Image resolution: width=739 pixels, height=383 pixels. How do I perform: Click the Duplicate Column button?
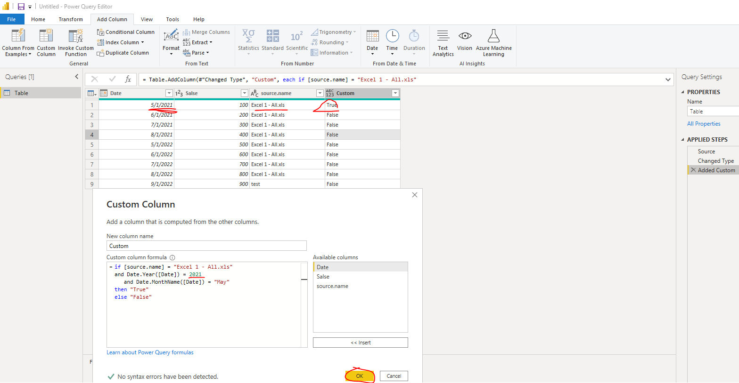click(123, 53)
